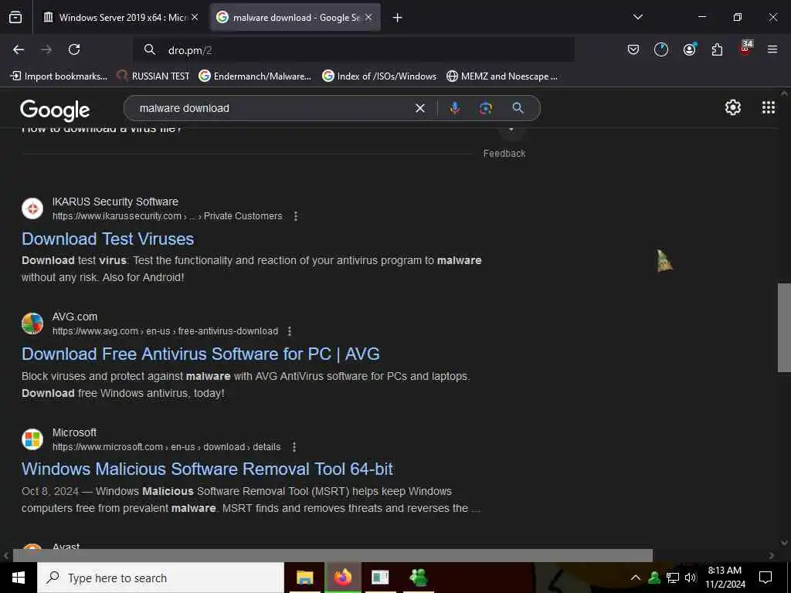The image size is (791, 593).
Task: Click the Microsoft favicon
Action: 32,439
